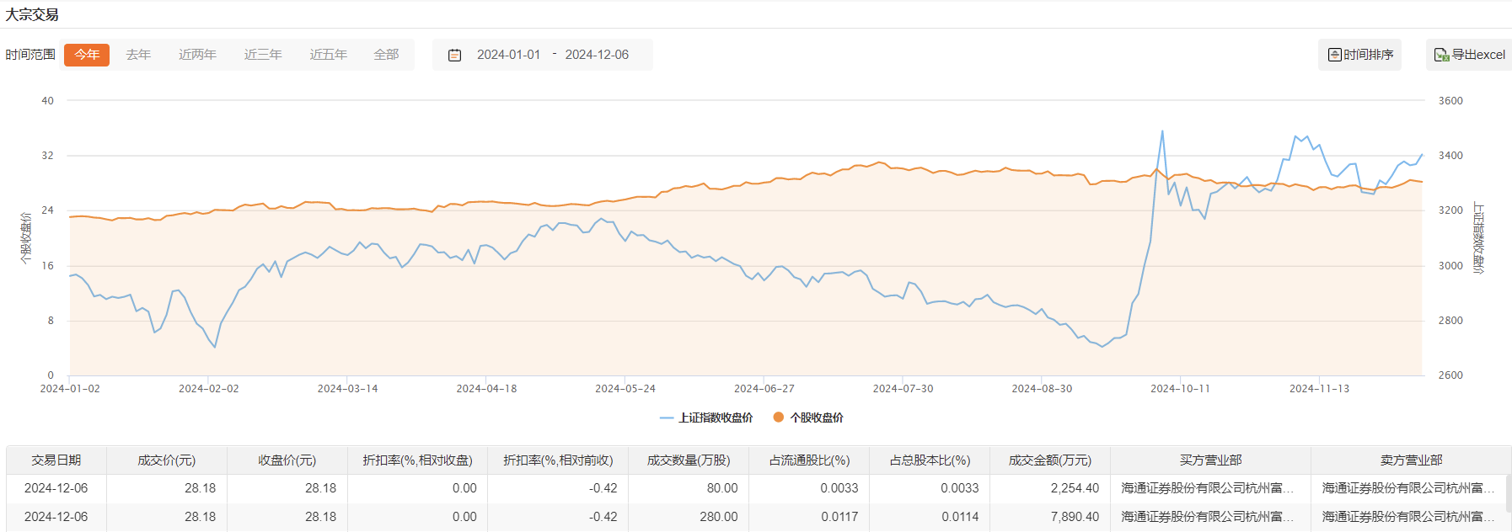This screenshot has width=1512, height=532.
Task: Click the 时间排序 sort icon
Action: pos(1334,55)
